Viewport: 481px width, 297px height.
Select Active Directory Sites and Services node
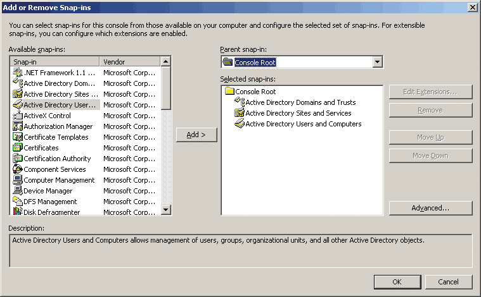(x=298, y=113)
